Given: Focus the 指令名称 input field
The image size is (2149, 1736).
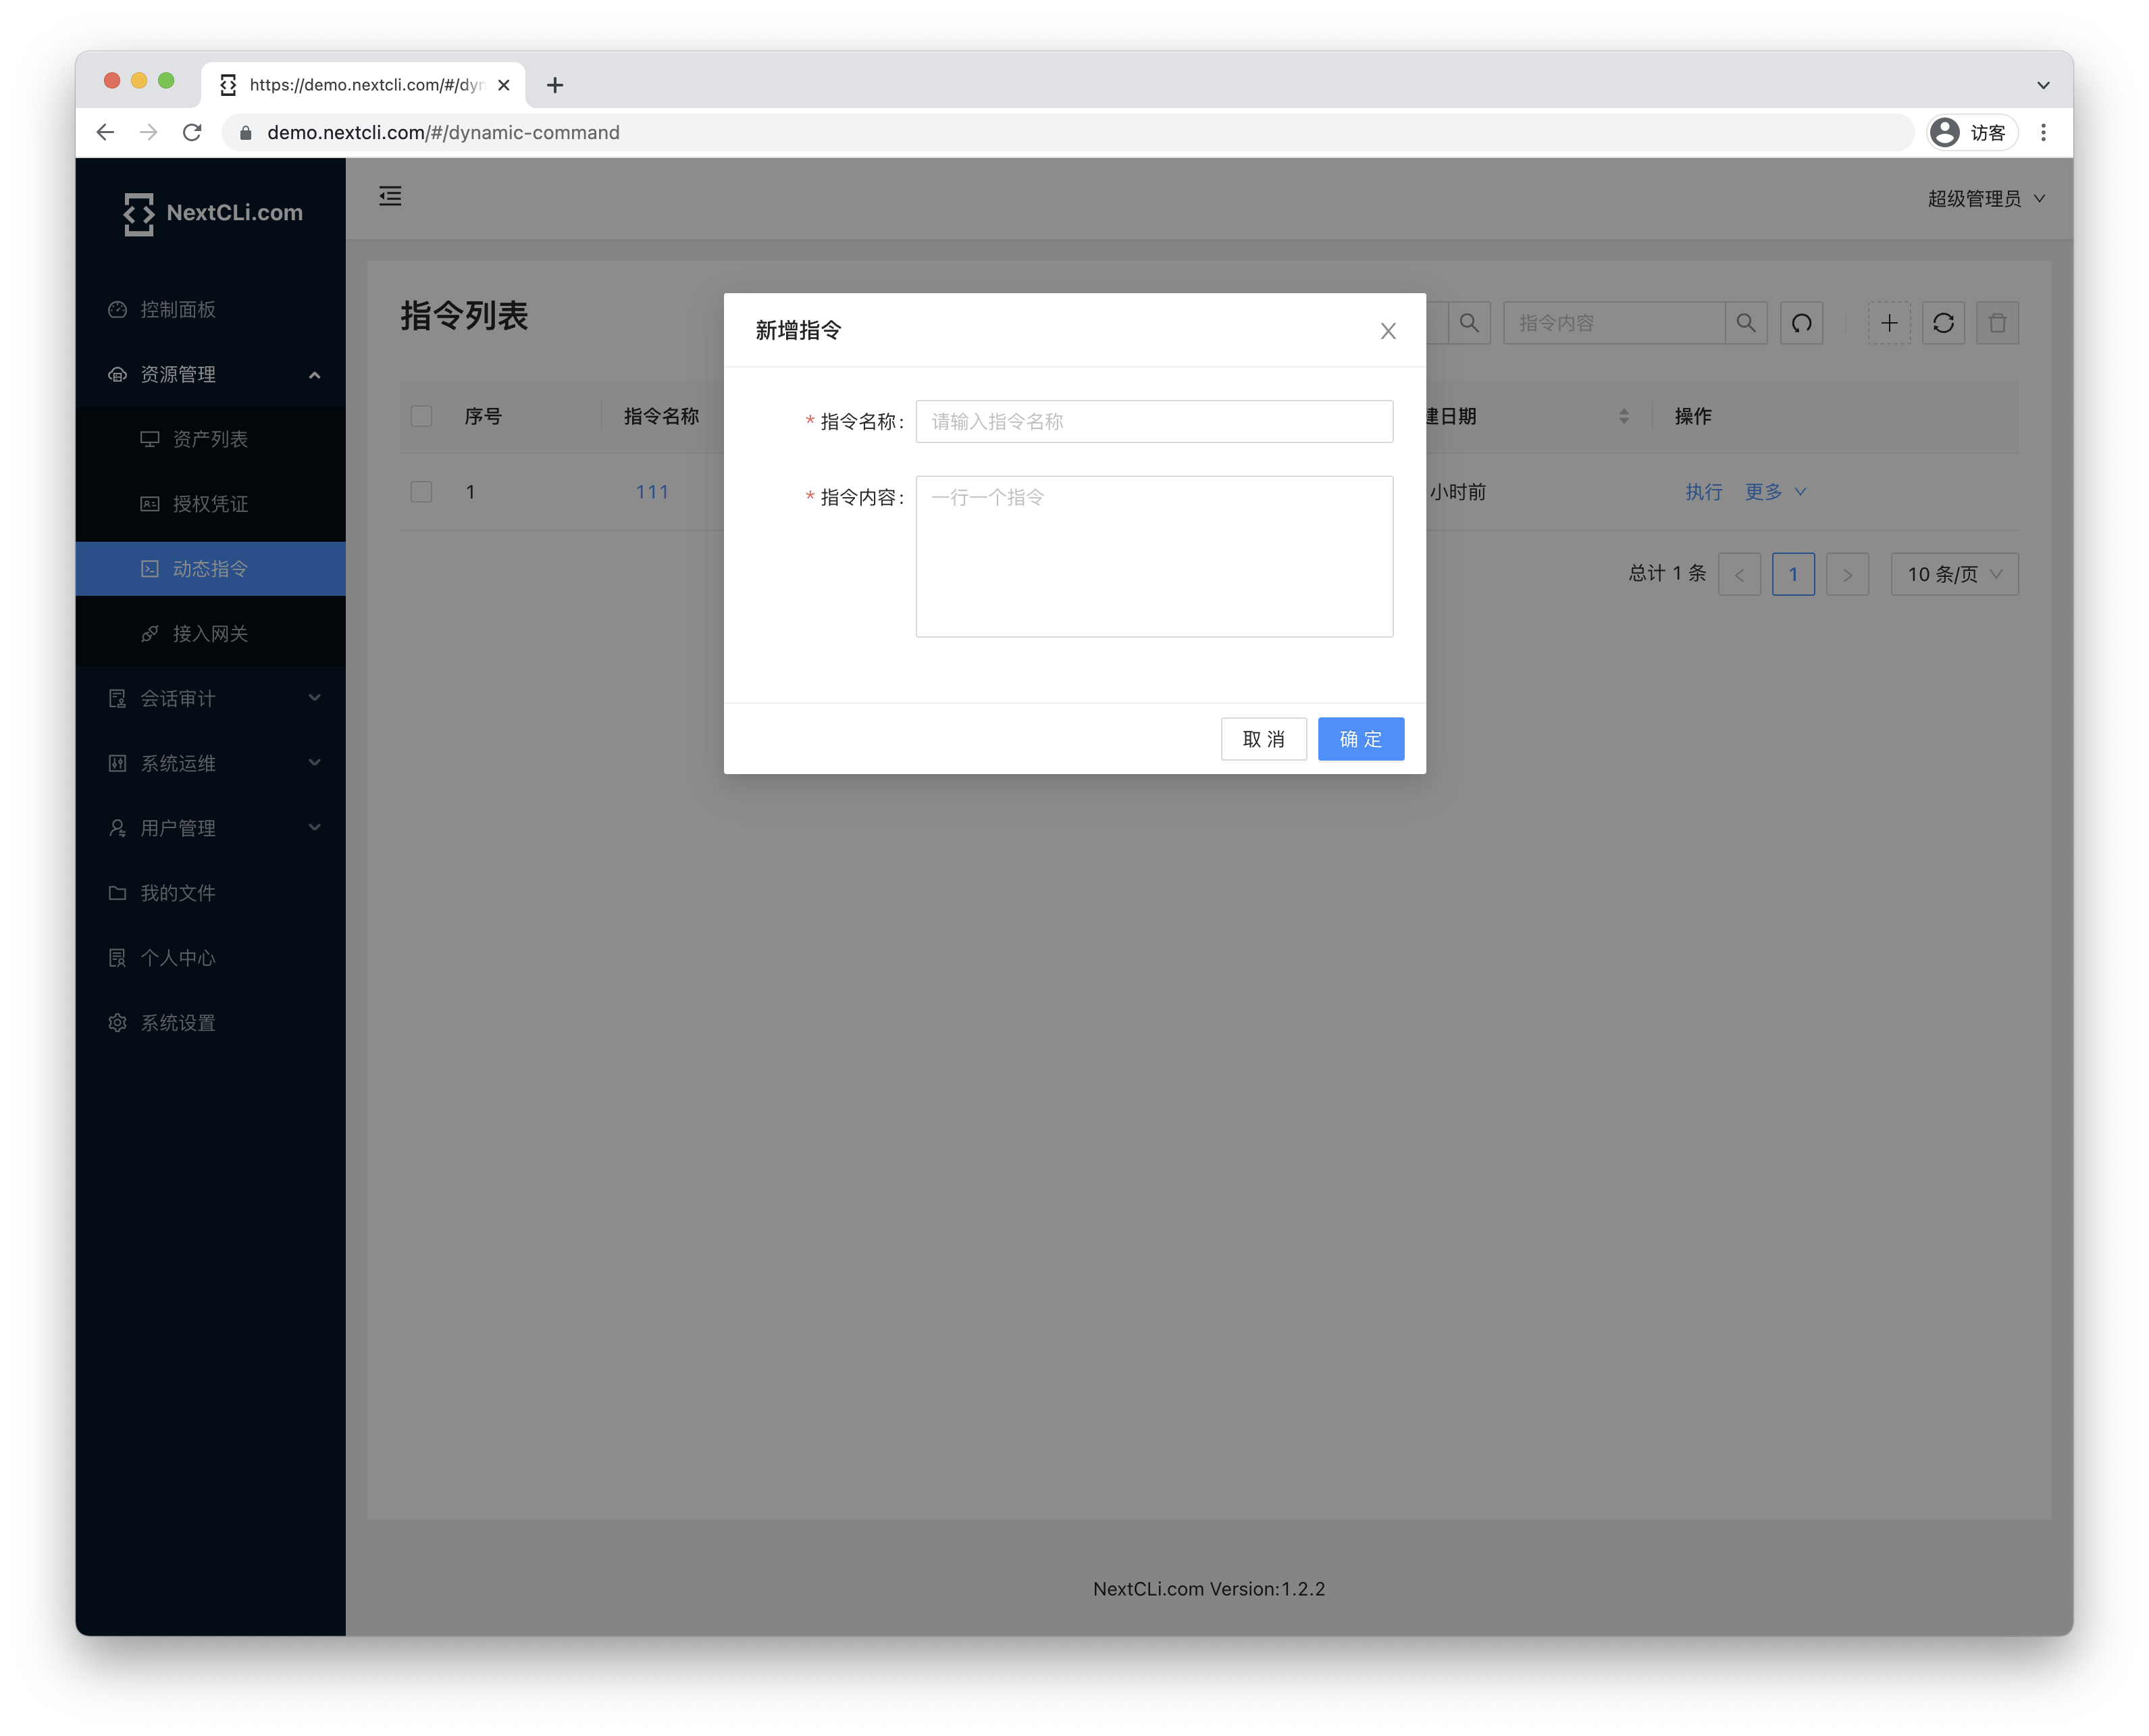Looking at the screenshot, I should (1154, 421).
